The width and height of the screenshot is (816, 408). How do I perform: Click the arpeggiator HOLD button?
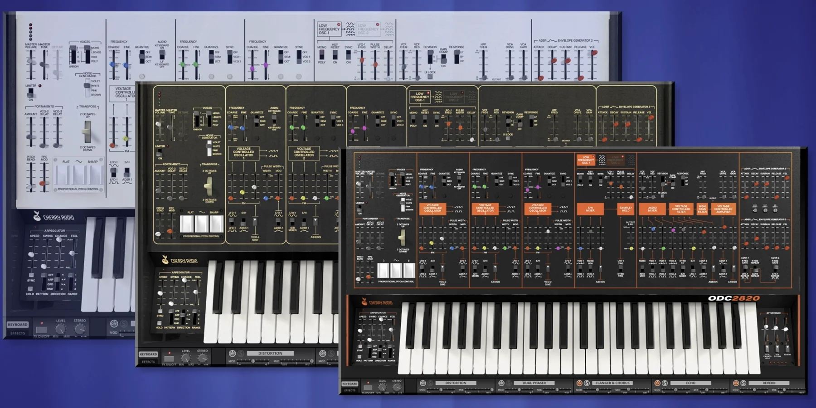point(359,357)
